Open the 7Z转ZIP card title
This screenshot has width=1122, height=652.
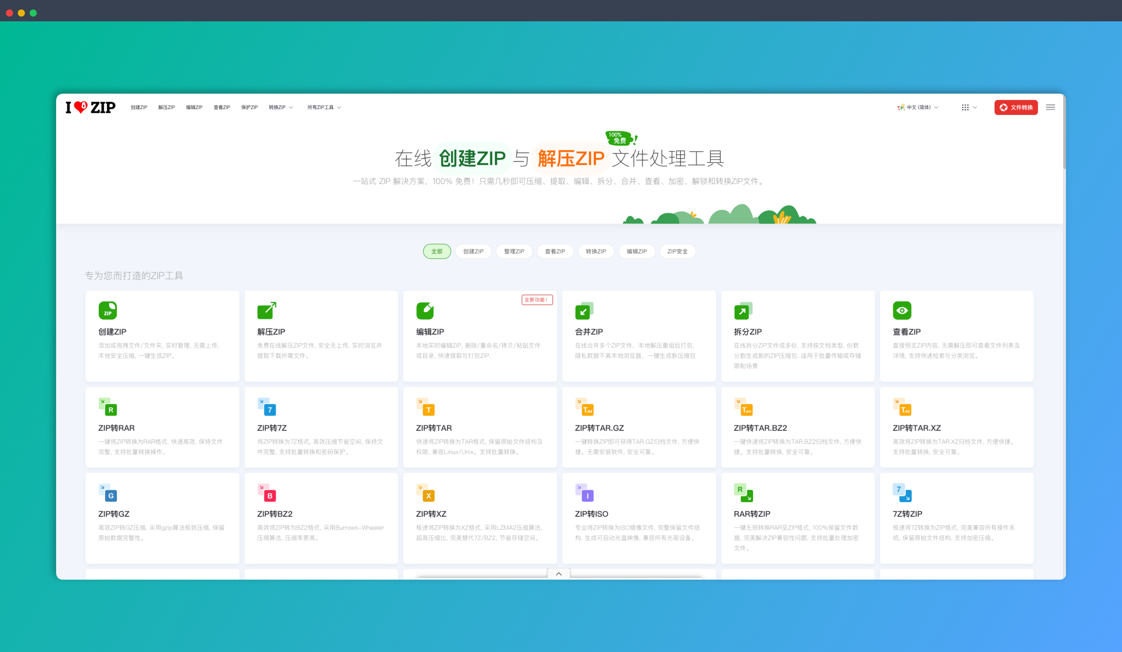(907, 514)
